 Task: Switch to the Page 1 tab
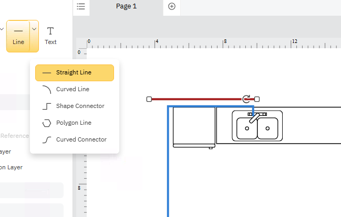126,6
